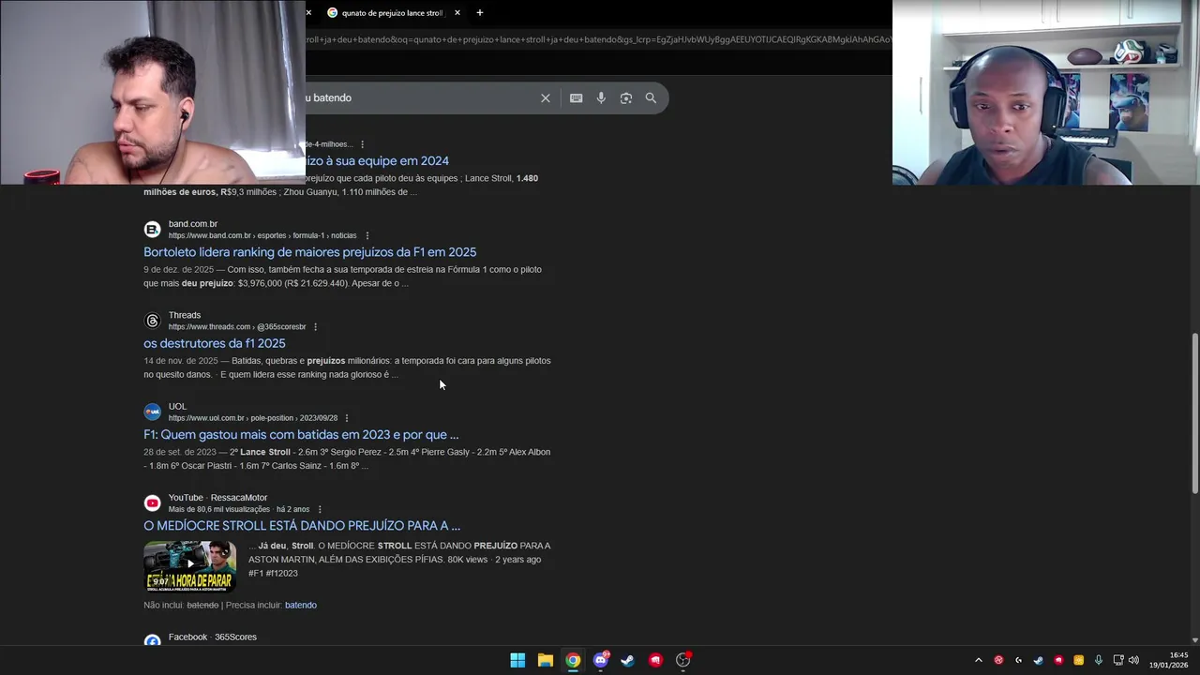Switch to the 'qunato de prejuizo lance stroll' tab

[x=392, y=13]
